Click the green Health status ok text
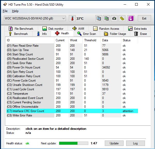The image size is (155, 149). 27,143
